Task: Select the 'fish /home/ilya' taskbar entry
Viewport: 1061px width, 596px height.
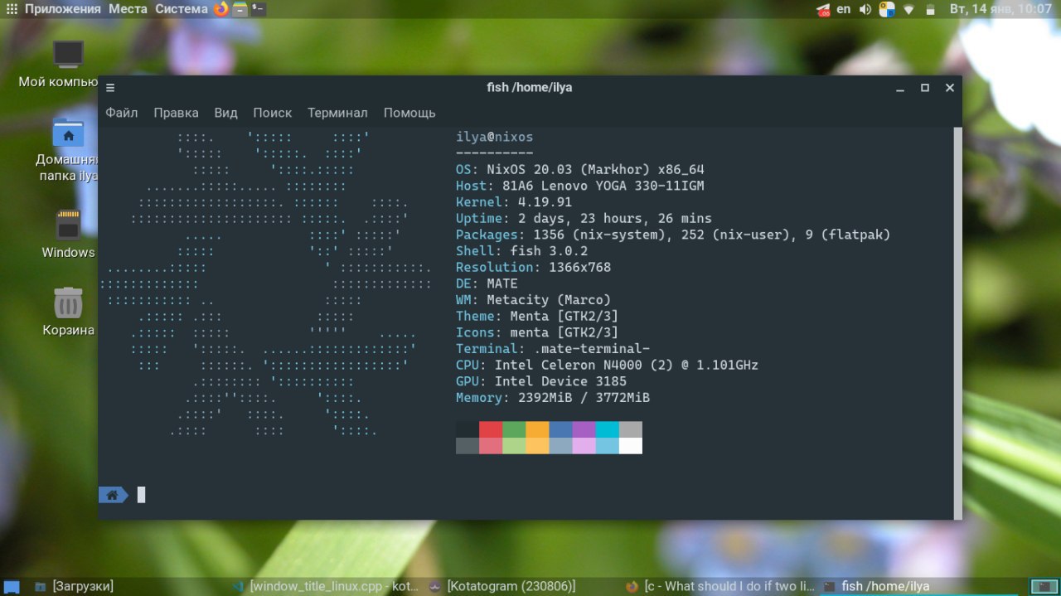Action: click(918, 586)
